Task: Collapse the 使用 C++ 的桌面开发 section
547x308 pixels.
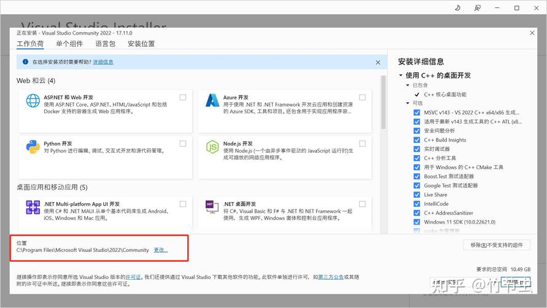Action: [x=401, y=75]
